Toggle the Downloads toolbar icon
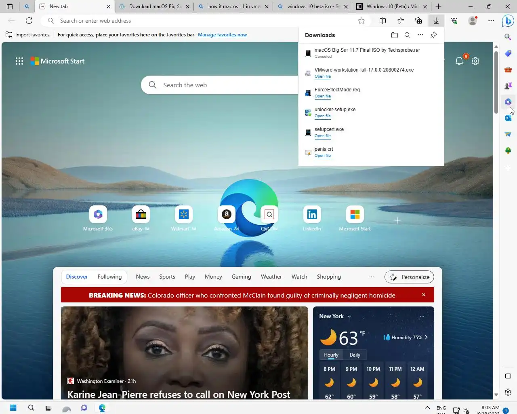This screenshot has height=414, width=517. [x=436, y=21]
